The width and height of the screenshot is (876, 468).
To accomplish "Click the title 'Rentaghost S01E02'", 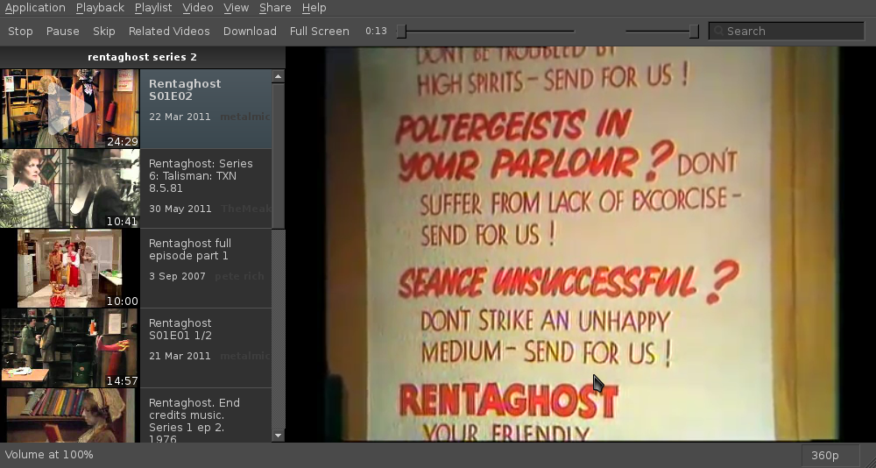I will [x=185, y=89].
